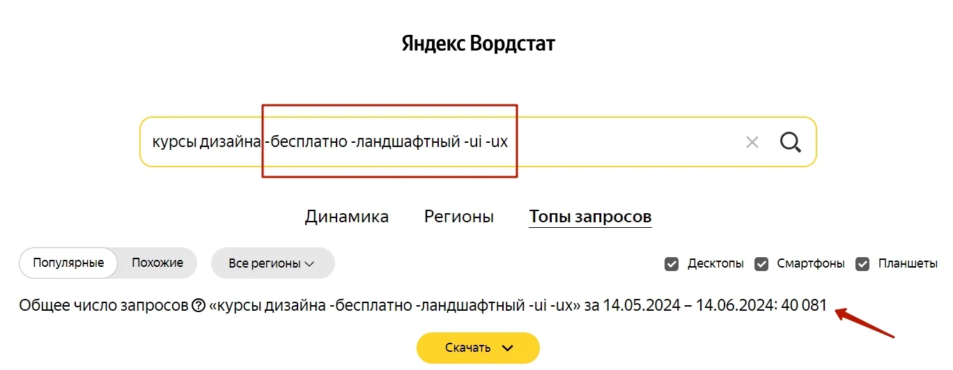Click the Общее число запросов label
The height and width of the screenshot is (370, 953).
[x=104, y=305]
